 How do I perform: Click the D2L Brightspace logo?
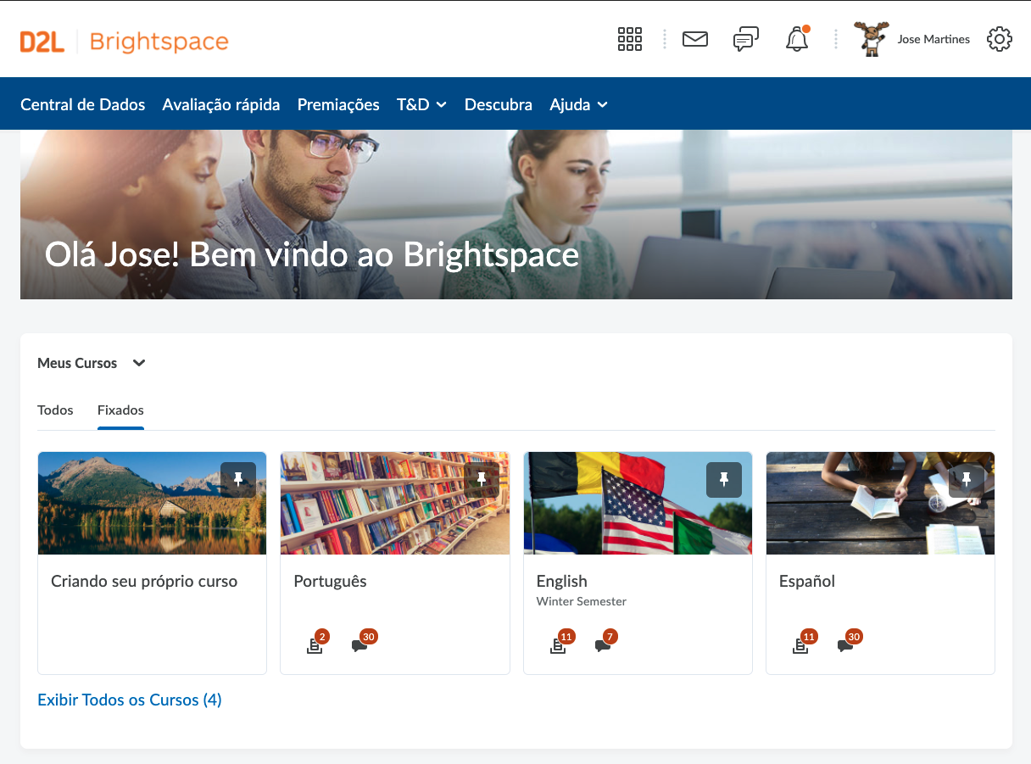(124, 41)
